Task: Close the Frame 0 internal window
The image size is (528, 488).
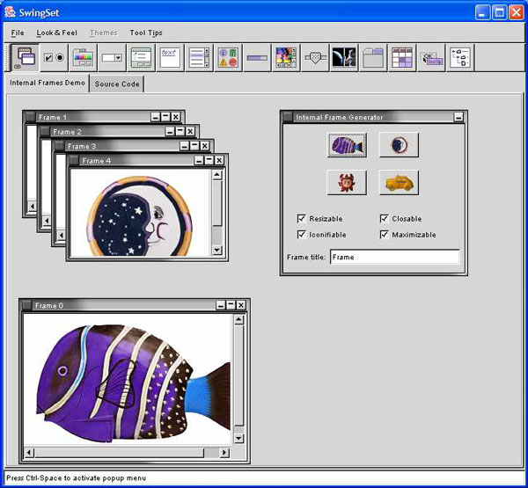Action: click(241, 305)
